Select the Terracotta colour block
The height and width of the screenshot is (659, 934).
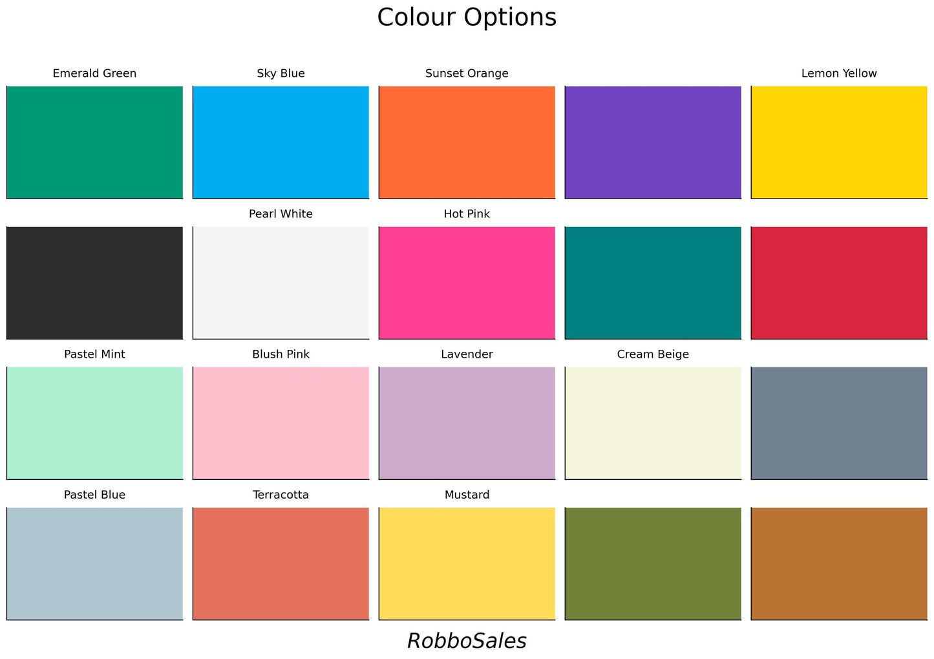click(x=281, y=563)
